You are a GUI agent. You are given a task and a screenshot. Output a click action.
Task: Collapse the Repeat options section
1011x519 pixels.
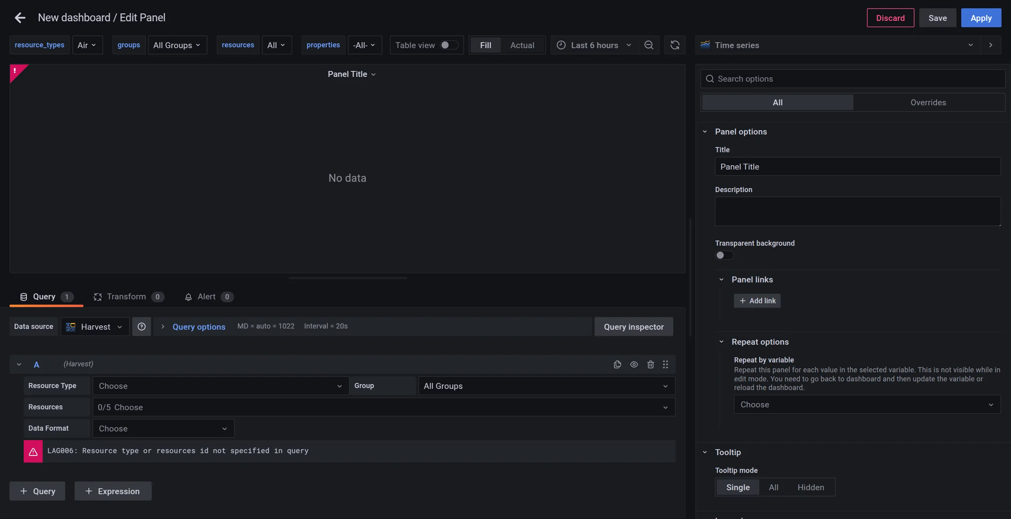(721, 342)
